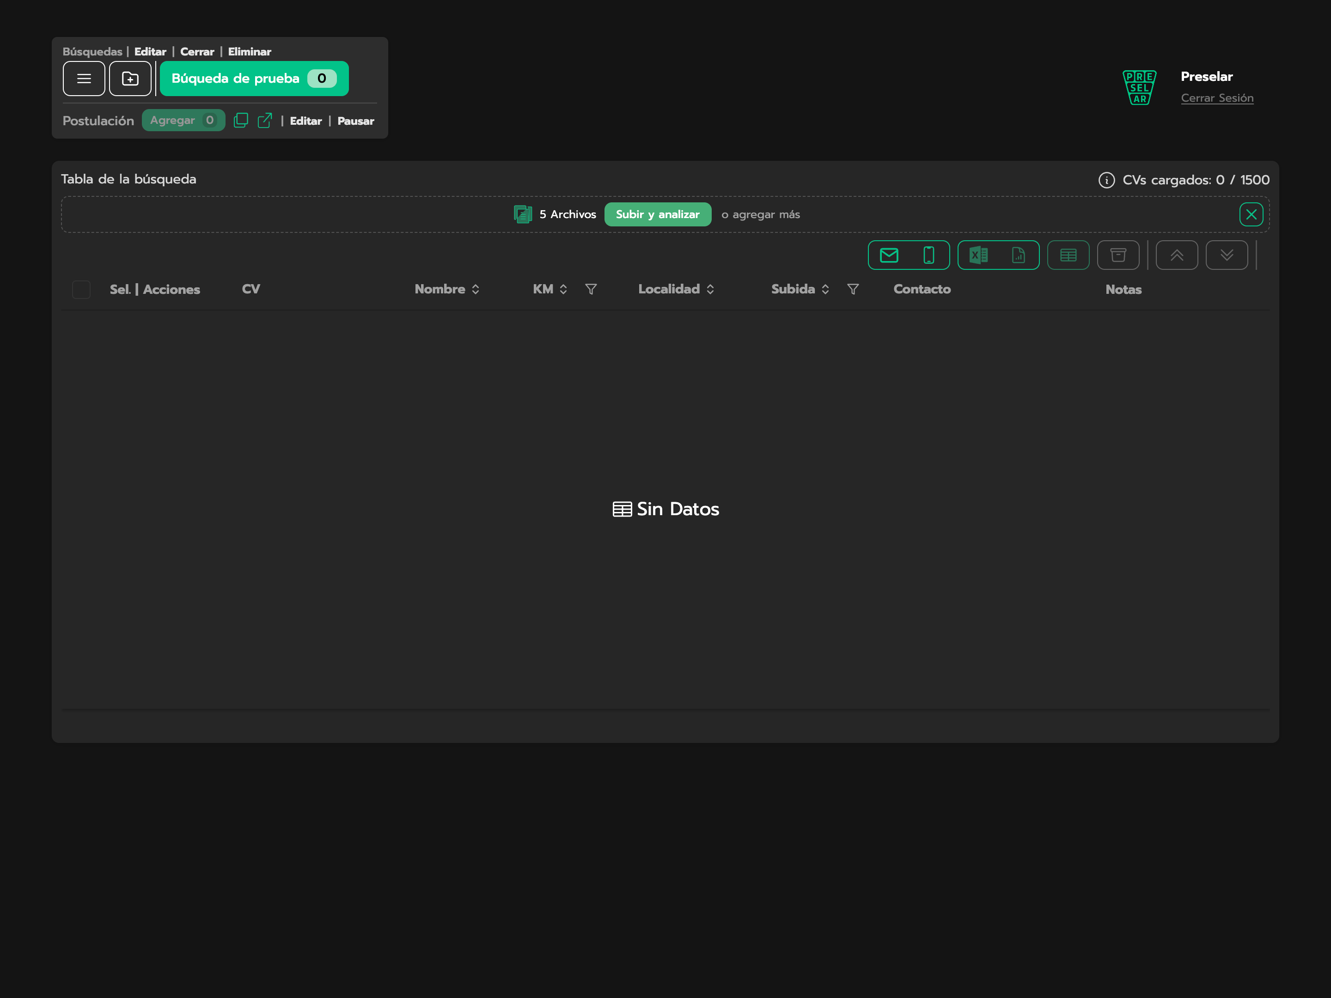Click the new folder plus icon
The width and height of the screenshot is (1331, 998).
130,78
